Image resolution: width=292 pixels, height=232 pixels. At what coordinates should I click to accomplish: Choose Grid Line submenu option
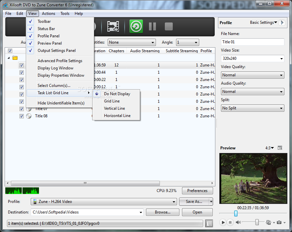112,101
